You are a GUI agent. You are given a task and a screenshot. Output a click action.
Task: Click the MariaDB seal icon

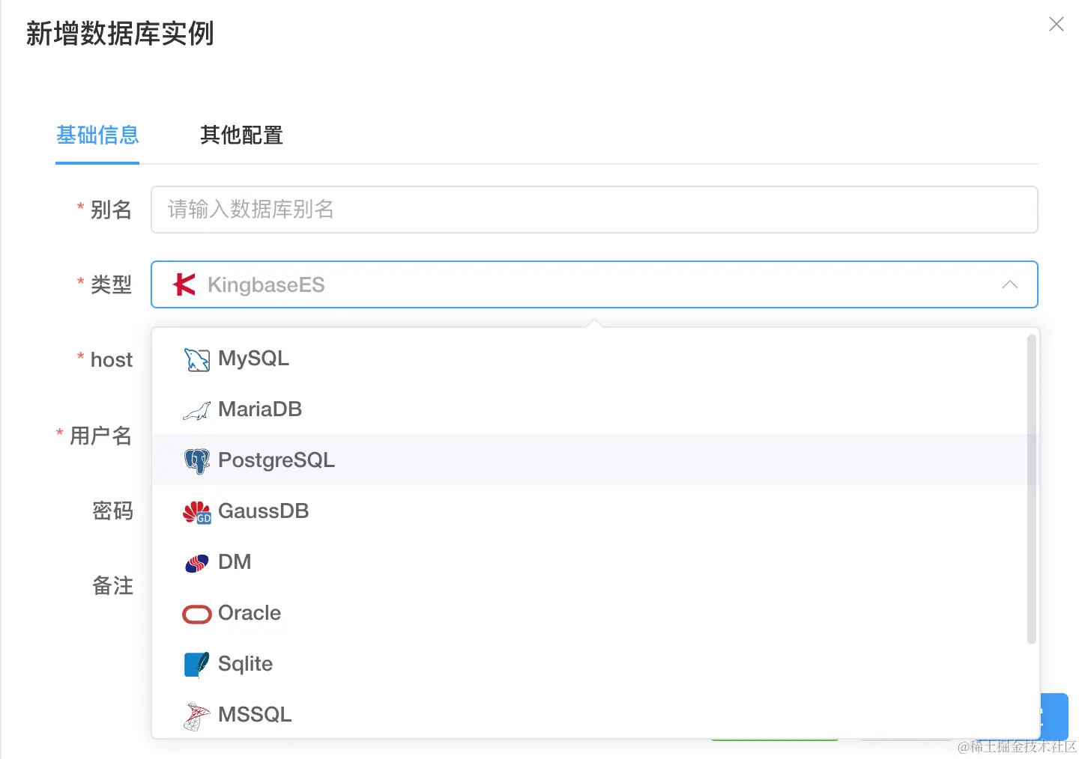(196, 409)
